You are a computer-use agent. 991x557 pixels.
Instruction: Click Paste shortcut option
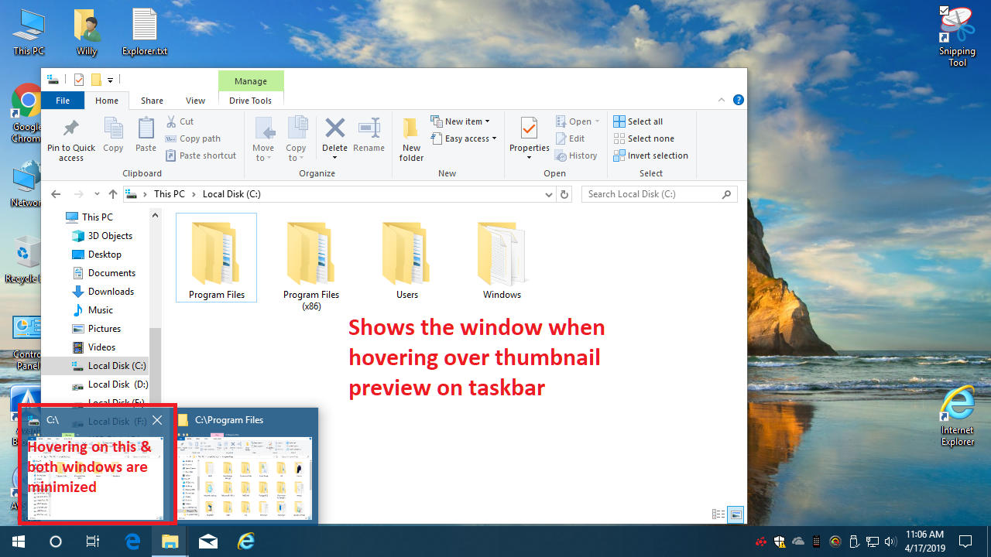pos(201,155)
